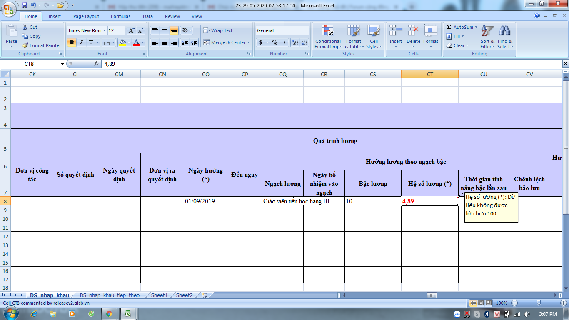
Task: Click the Paste icon
Action: click(12, 31)
